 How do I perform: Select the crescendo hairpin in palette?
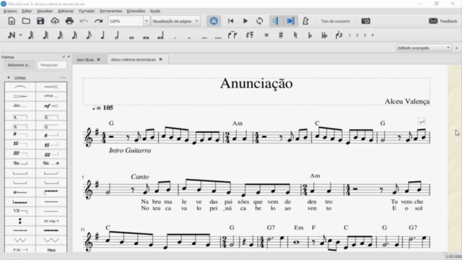[51, 87]
